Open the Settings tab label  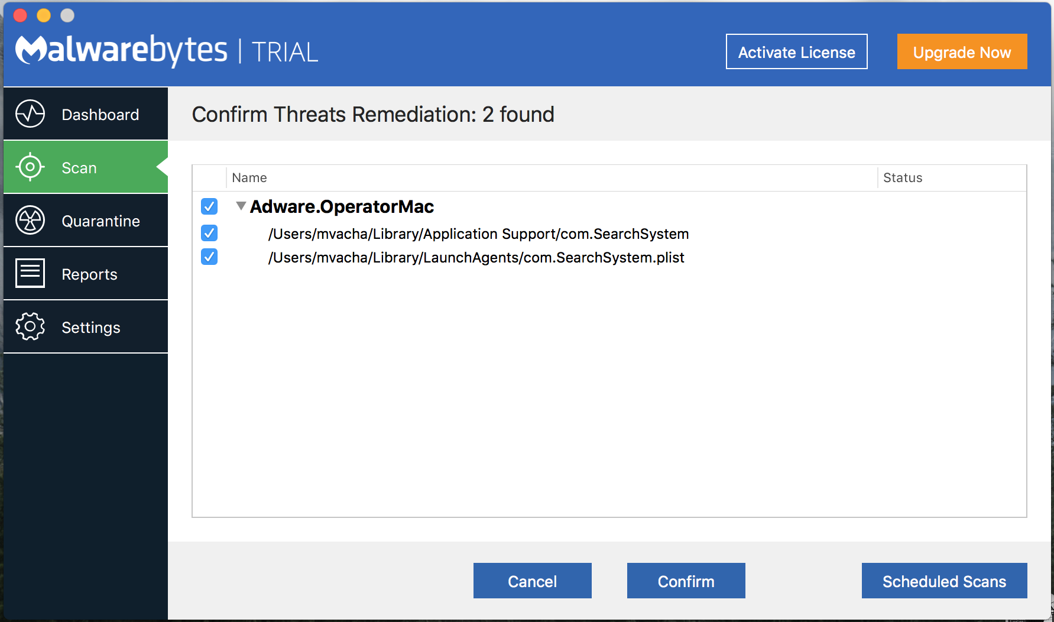91,328
